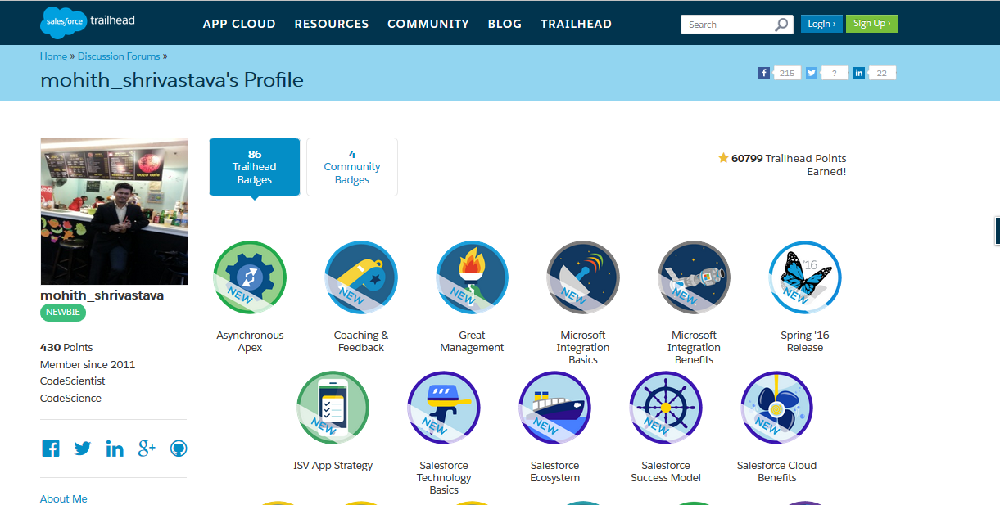Click the mohith_shrivastava's Profile heading
Viewport: 1000px width, 505px height.
(x=172, y=80)
